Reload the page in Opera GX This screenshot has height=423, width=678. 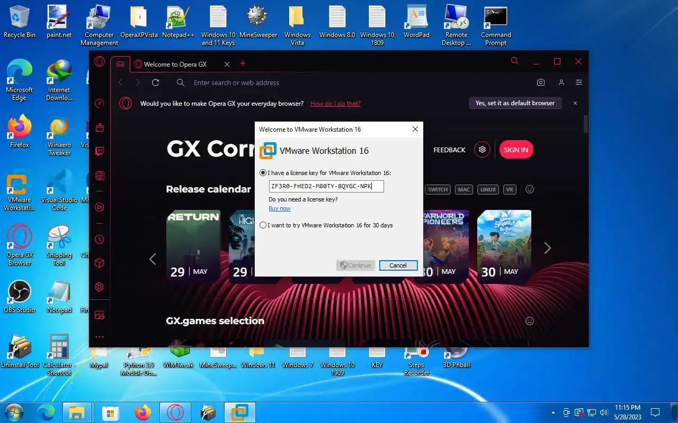(155, 82)
